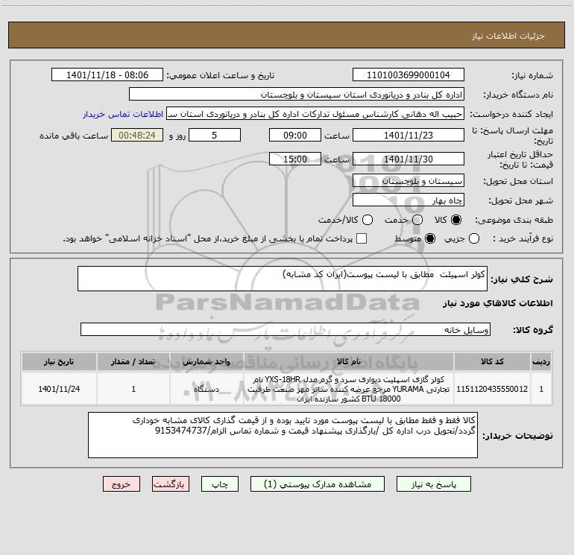The width and height of the screenshot is (574, 555).
Task: Click the deadline time field 09:00
Action: click(295, 135)
